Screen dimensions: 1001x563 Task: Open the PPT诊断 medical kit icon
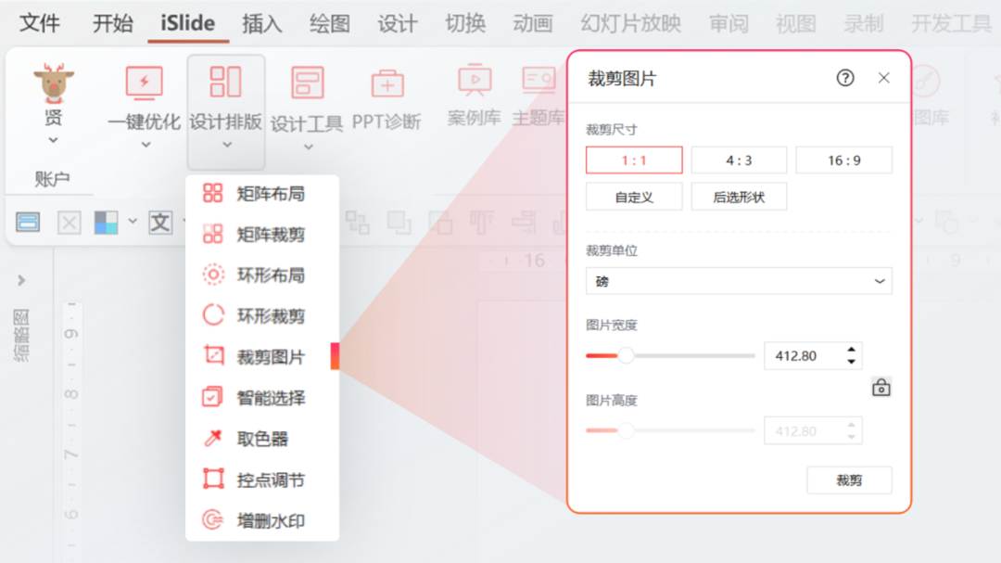point(386,83)
